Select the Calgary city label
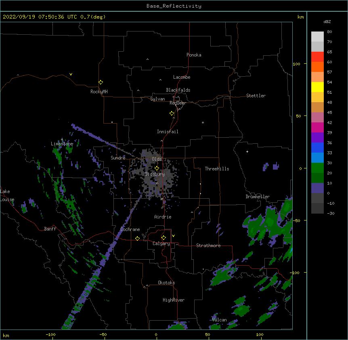This screenshot has width=348, height=340. [x=161, y=243]
